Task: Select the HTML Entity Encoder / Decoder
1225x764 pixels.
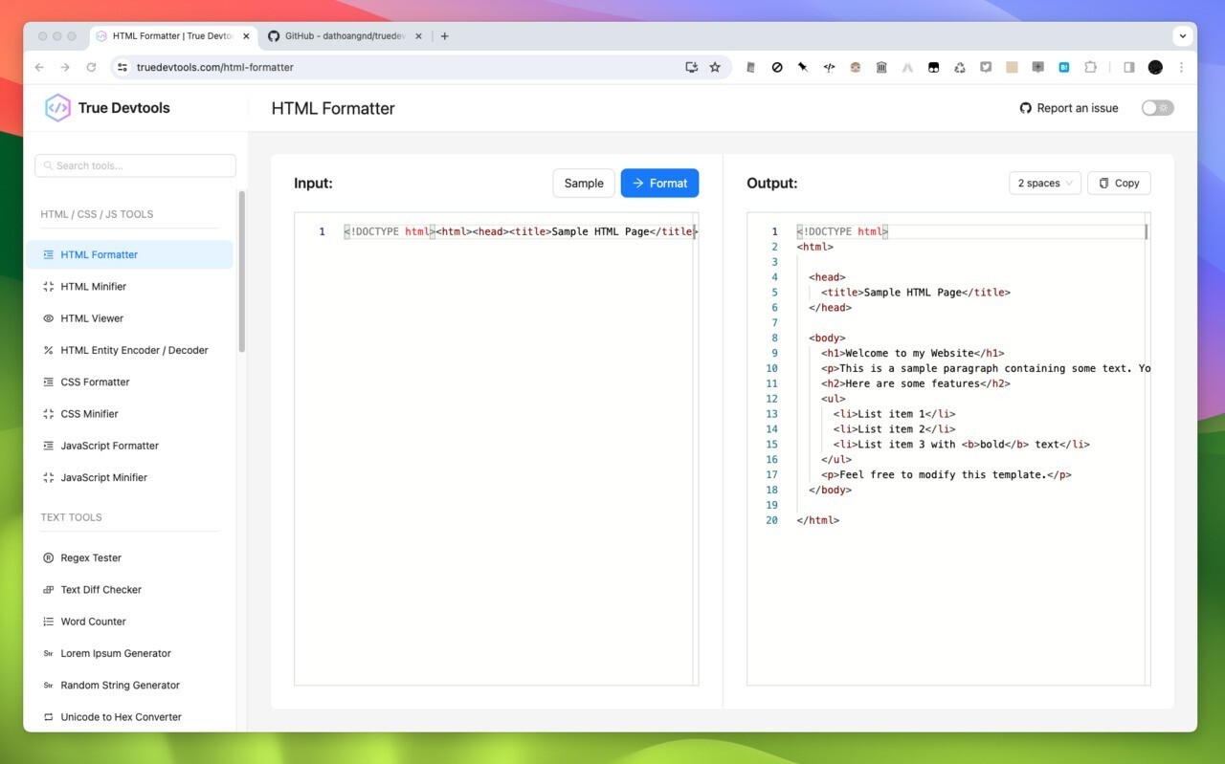Action: 134,350
